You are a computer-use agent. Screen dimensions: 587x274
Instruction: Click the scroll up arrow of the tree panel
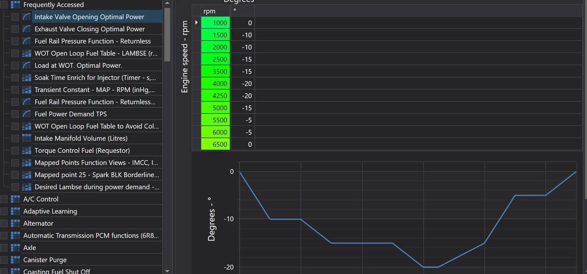[x=167, y=3]
